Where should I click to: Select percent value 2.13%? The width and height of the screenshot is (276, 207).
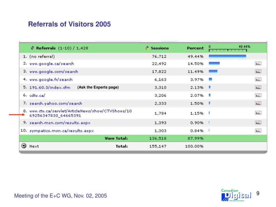(x=197, y=88)
